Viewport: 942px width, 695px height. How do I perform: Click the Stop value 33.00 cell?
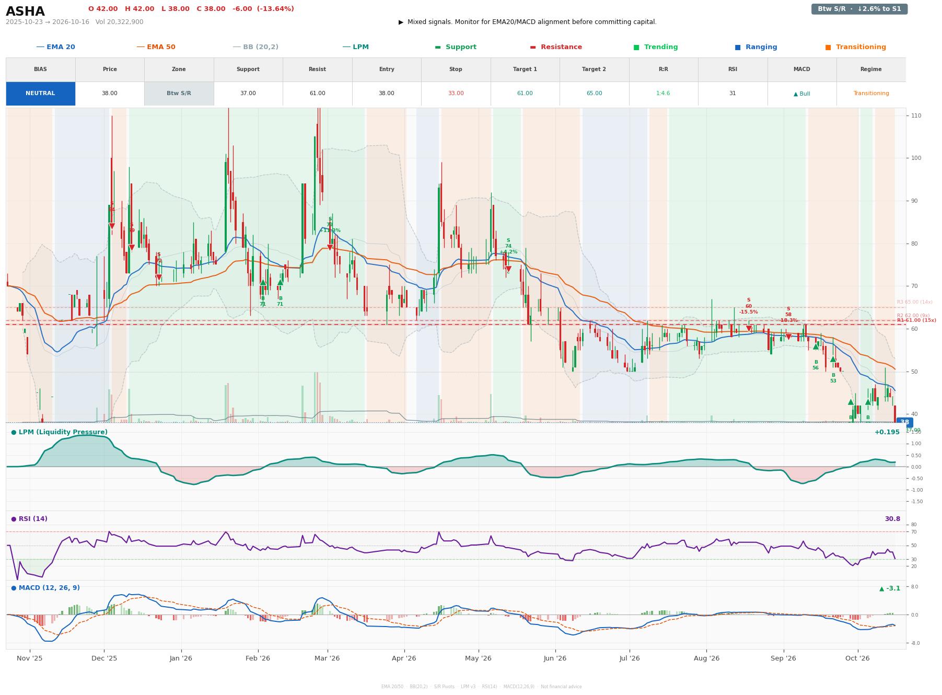(456, 94)
